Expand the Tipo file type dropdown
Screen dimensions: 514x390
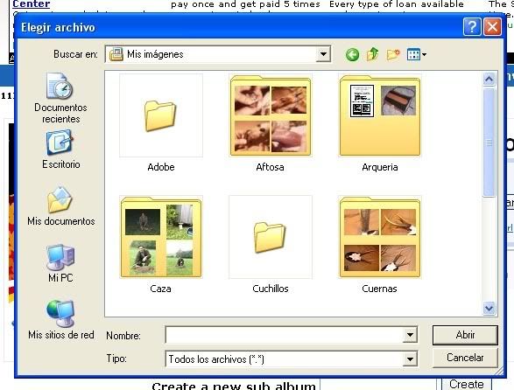(x=410, y=359)
